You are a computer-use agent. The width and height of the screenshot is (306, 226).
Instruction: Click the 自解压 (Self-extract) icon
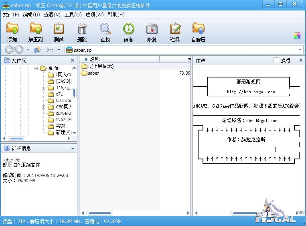tap(198, 29)
